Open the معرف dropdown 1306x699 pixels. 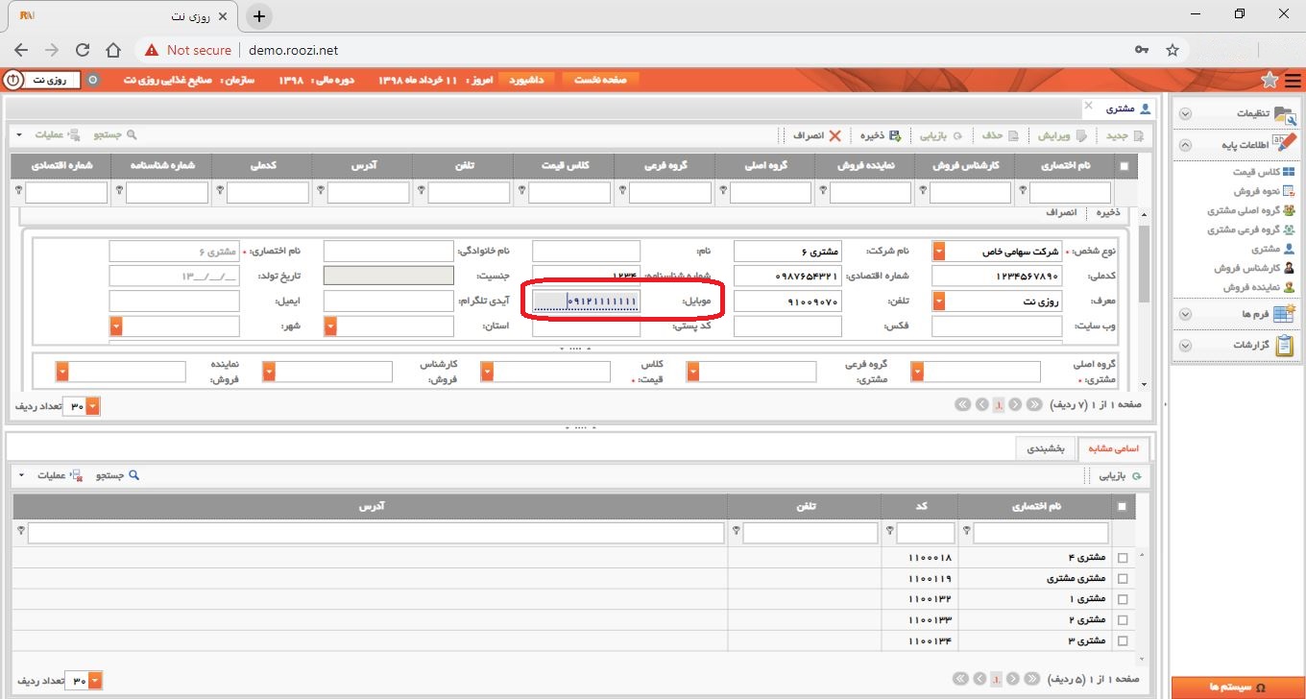pyautogui.click(x=938, y=301)
